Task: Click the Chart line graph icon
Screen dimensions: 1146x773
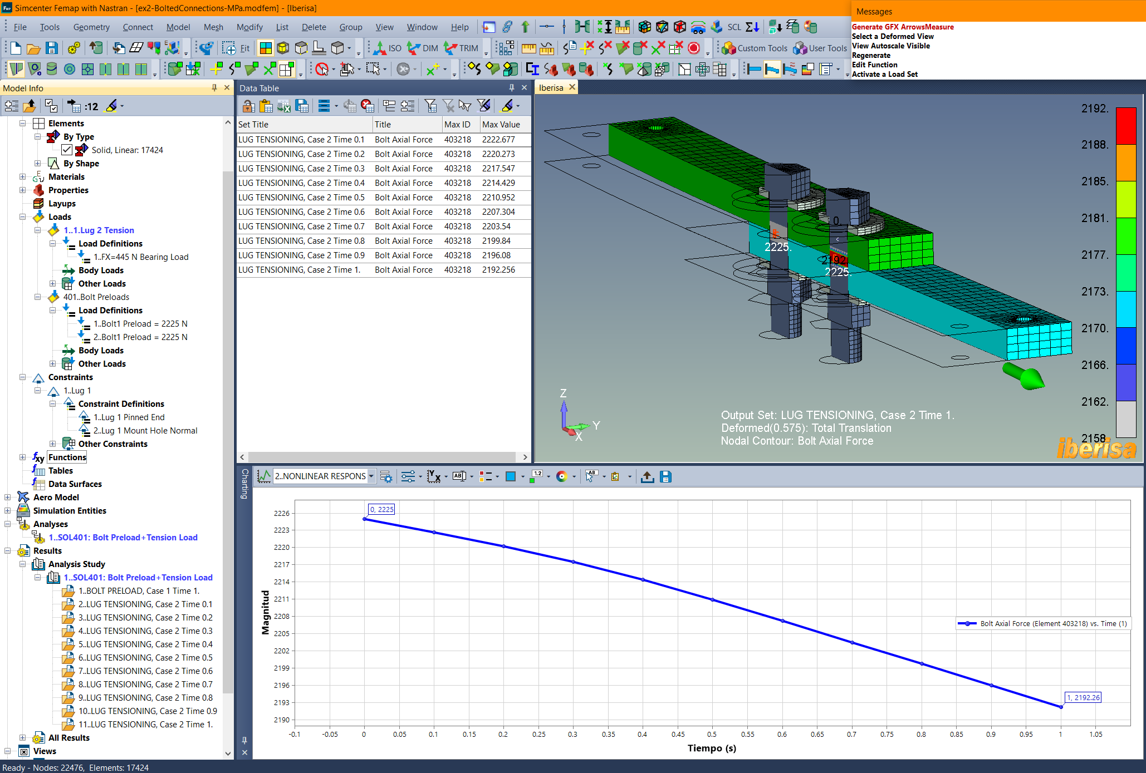Action: coord(264,476)
